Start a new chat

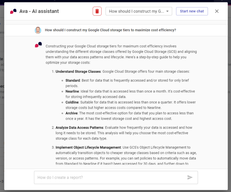click(x=192, y=11)
